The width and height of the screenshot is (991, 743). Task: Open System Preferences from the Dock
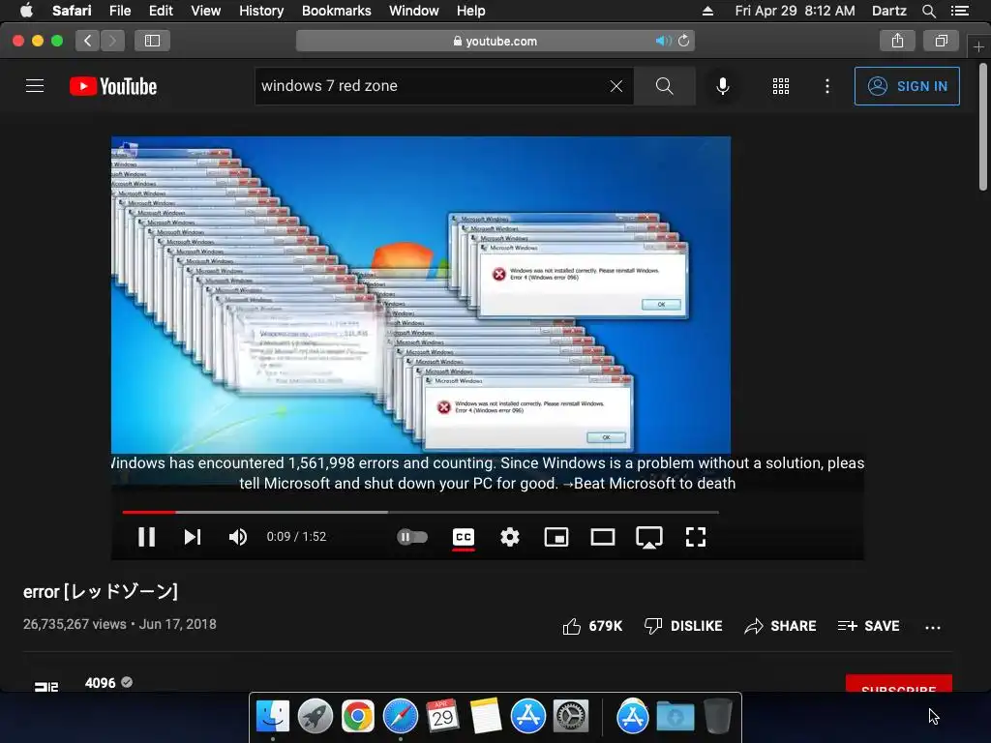571,717
